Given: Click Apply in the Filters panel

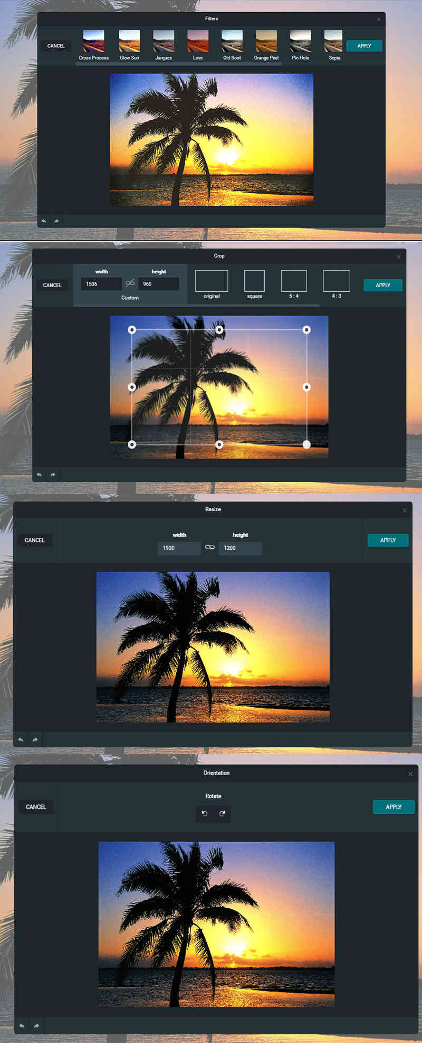Looking at the screenshot, I should coord(364,46).
